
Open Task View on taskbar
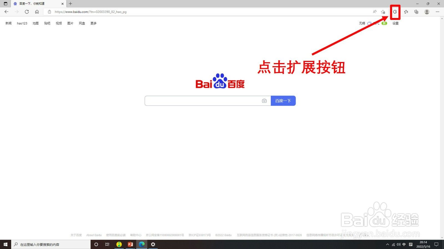tap(107, 244)
